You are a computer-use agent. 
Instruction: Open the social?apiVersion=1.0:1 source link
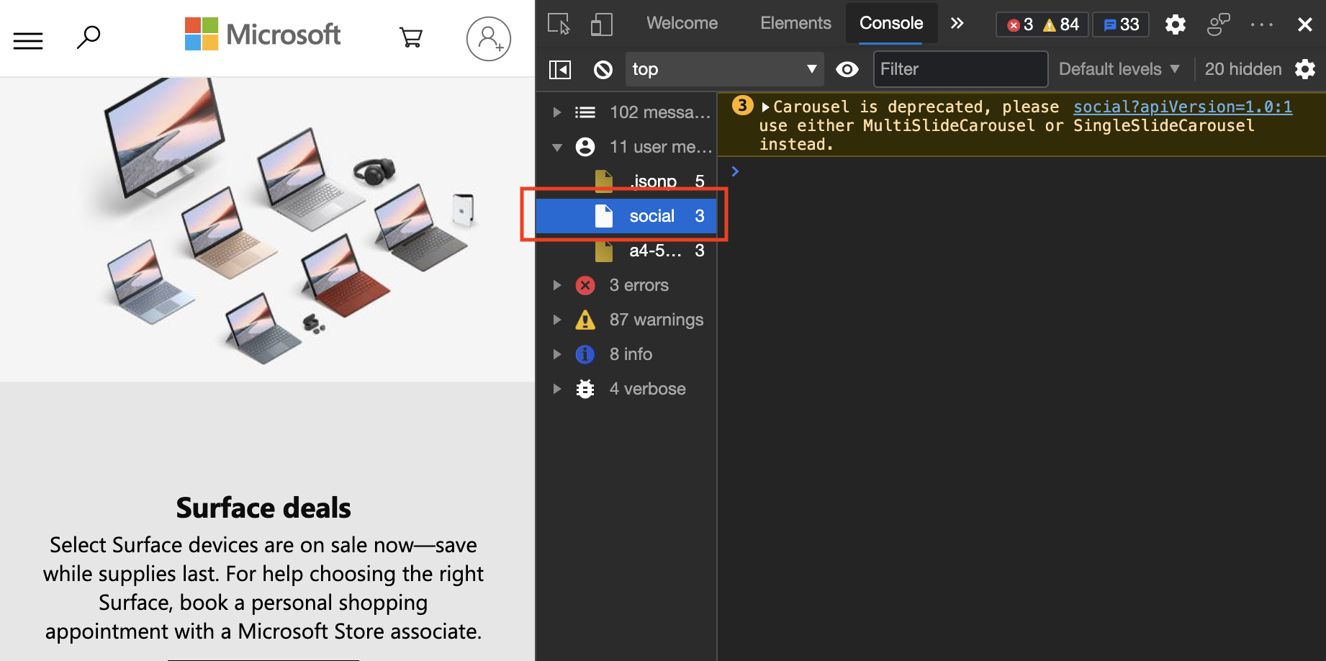[x=1183, y=107]
